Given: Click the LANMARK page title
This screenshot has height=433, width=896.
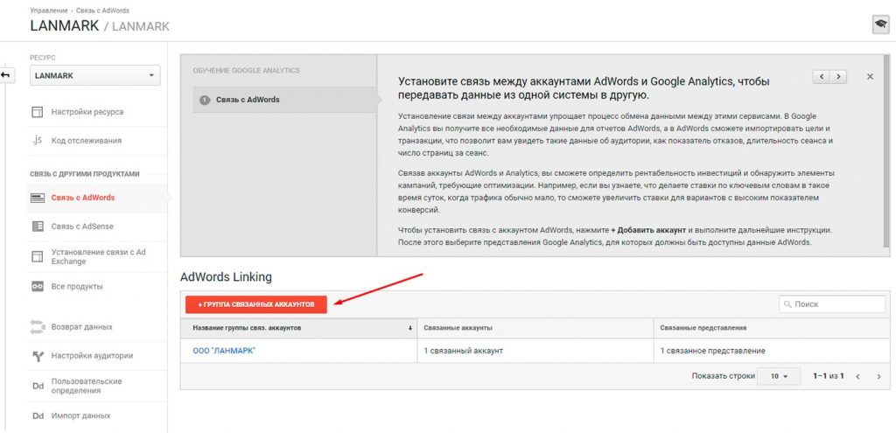Looking at the screenshot, I should pyautogui.click(x=65, y=25).
